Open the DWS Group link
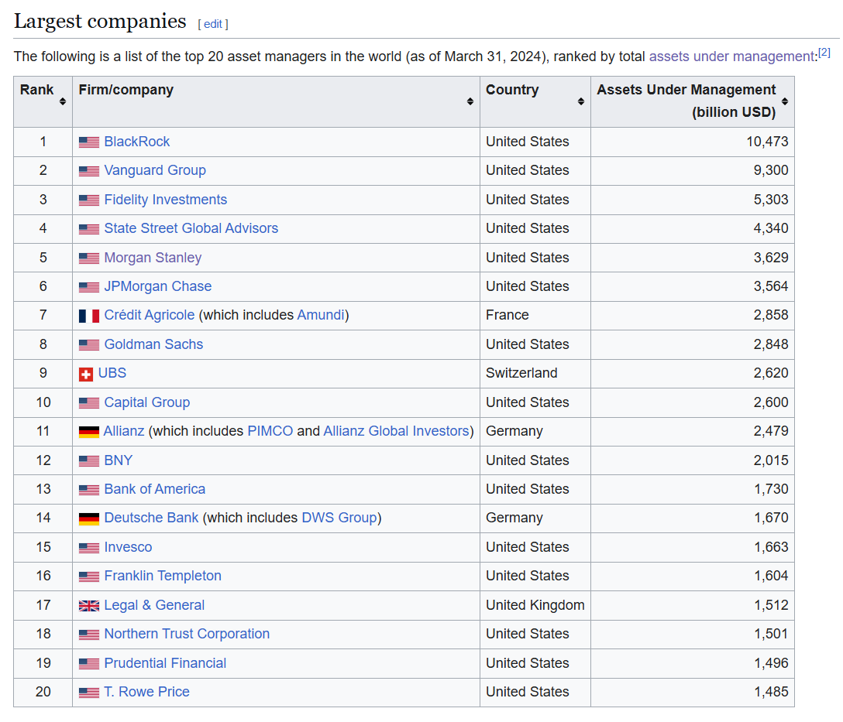The width and height of the screenshot is (843, 722). point(339,518)
